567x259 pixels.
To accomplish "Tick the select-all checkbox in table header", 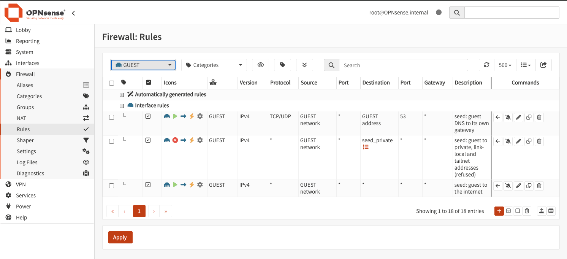I will coord(111,83).
